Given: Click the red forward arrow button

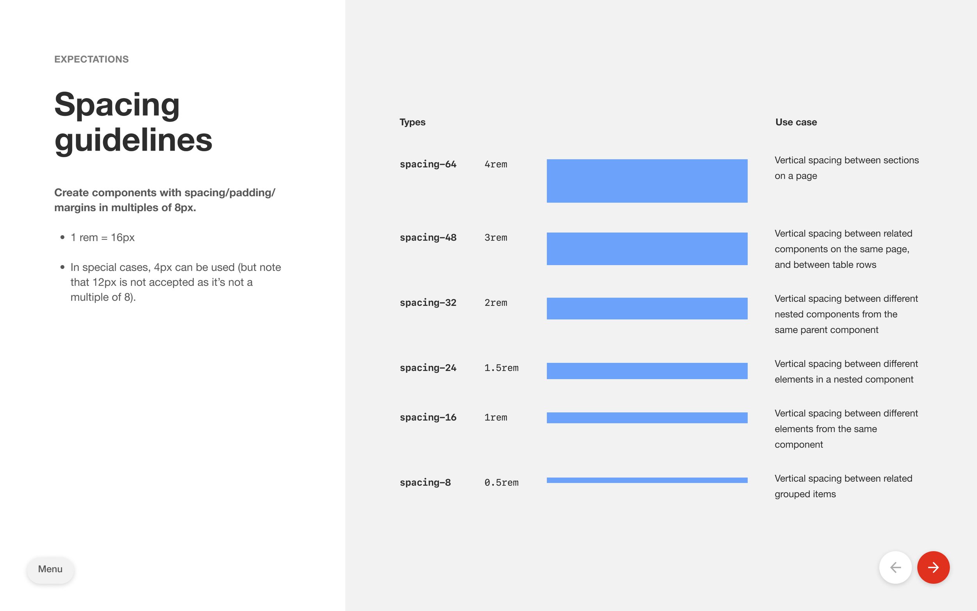Looking at the screenshot, I should (933, 567).
